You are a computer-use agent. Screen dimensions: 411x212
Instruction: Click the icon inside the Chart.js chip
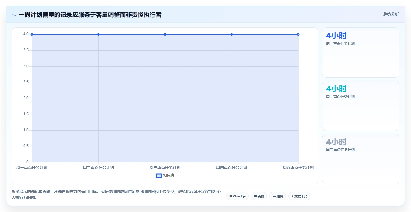231,197
